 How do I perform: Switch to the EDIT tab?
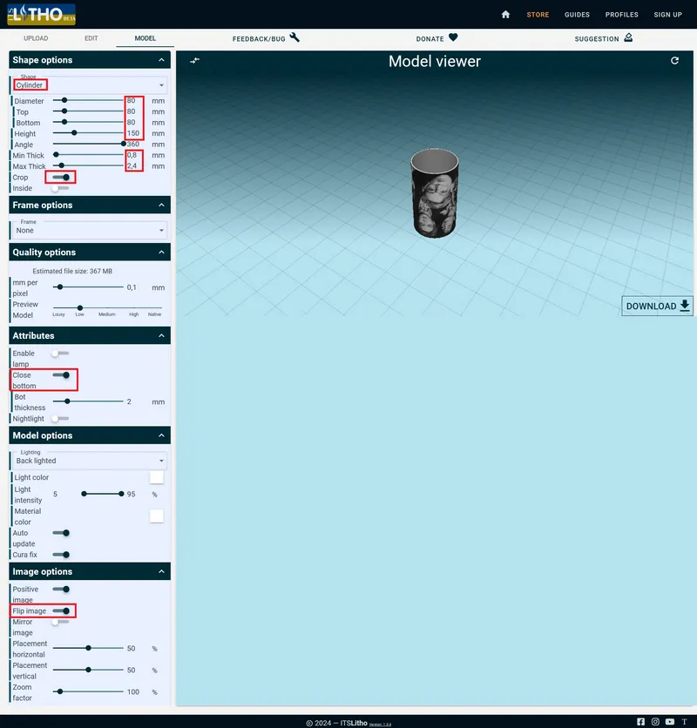91,38
